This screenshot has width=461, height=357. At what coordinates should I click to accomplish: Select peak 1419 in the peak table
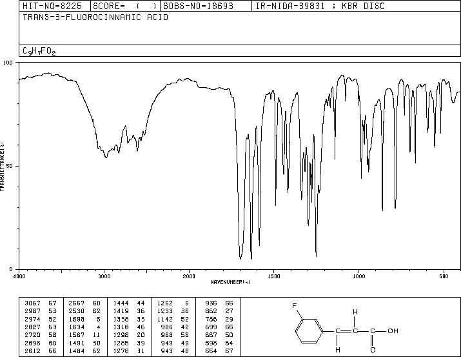tap(121, 311)
